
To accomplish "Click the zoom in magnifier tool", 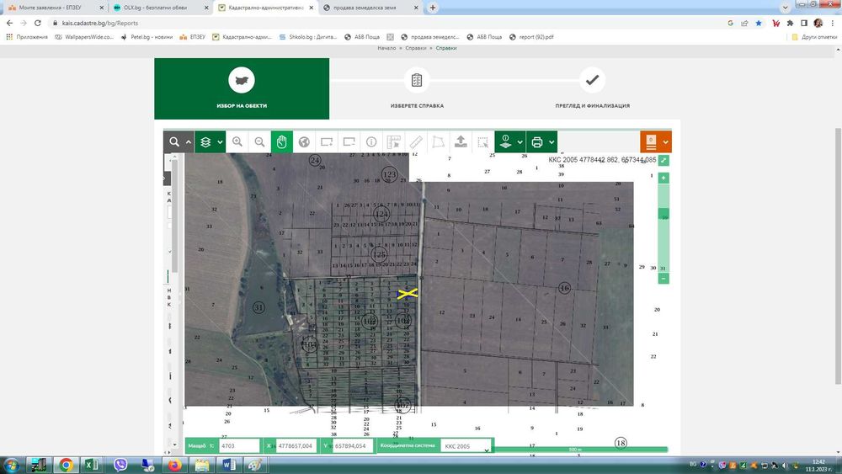I will [x=237, y=142].
